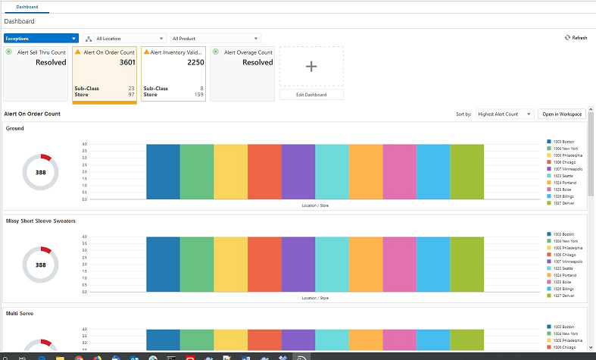Image resolution: width=596 pixels, height=360 pixels.
Task: Click 1023 Seattle label in Ground legend
Action: coord(563,176)
